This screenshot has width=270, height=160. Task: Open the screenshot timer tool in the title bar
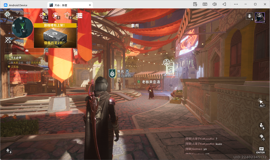(x=195, y=4)
